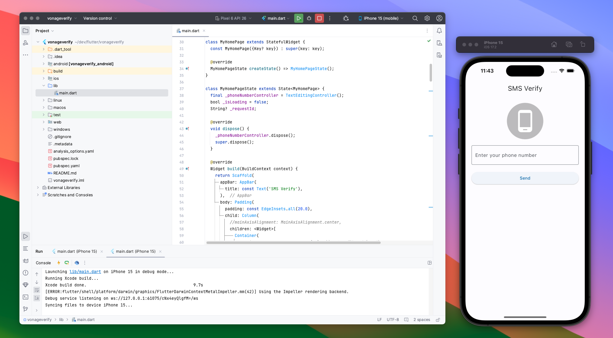Open the Terminal tool window icon
This screenshot has height=338, width=613.
[x=26, y=297]
